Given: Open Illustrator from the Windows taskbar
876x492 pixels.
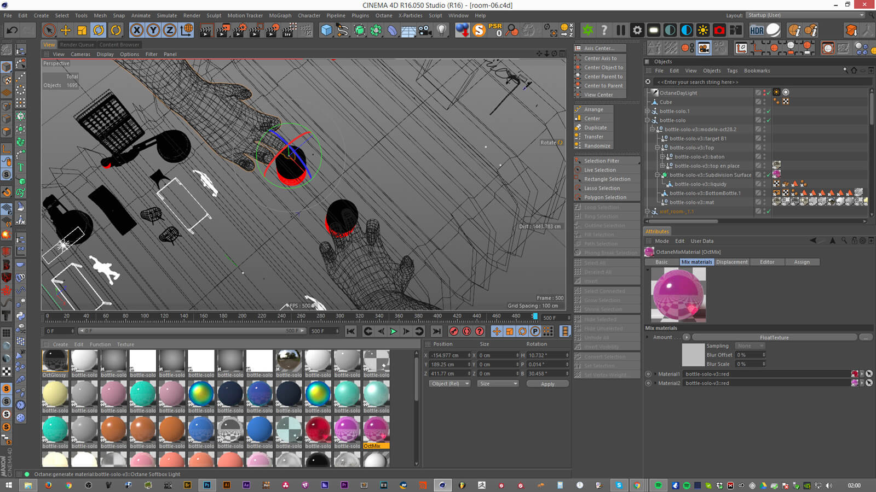Looking at the screenshot, I should (x=227, y=485).
